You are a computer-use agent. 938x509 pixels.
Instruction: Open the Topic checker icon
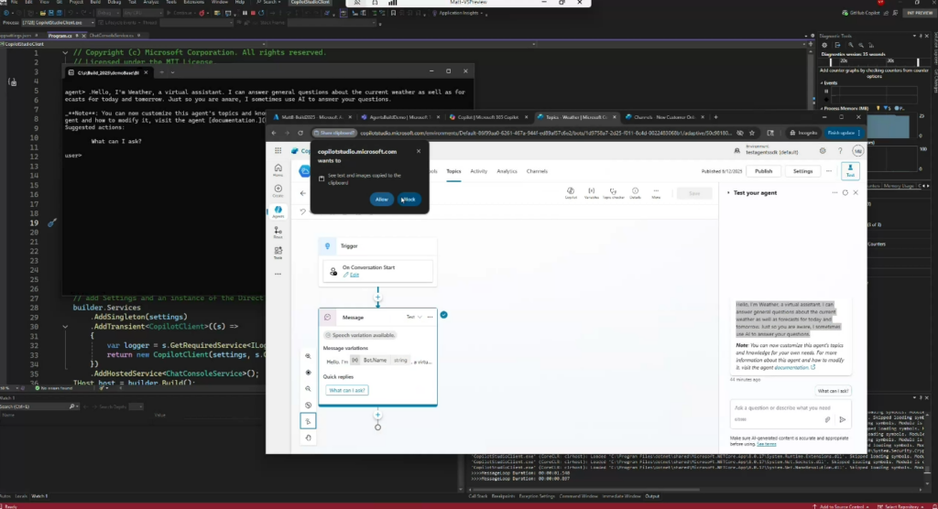(x=613, y=193)
